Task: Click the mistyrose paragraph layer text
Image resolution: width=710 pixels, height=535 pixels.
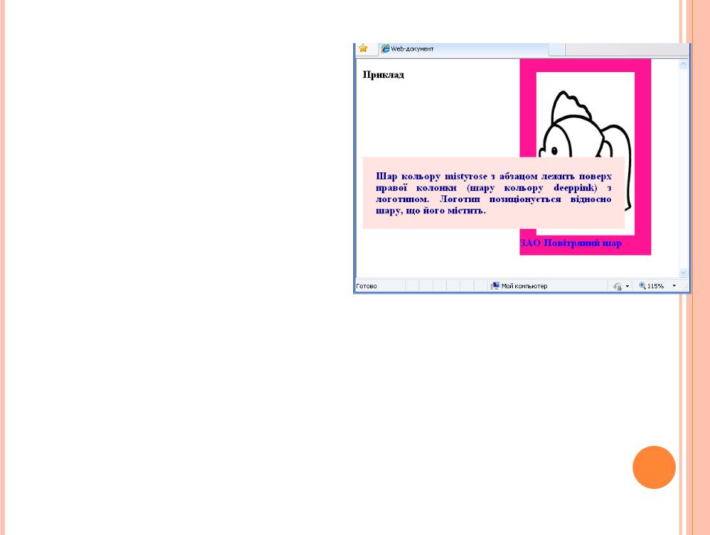Action: 494,193
